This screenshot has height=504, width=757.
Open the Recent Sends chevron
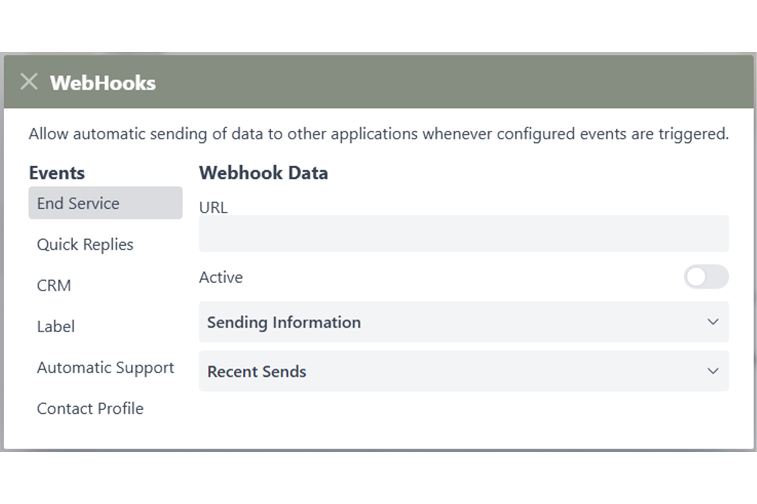pos(713,371)
